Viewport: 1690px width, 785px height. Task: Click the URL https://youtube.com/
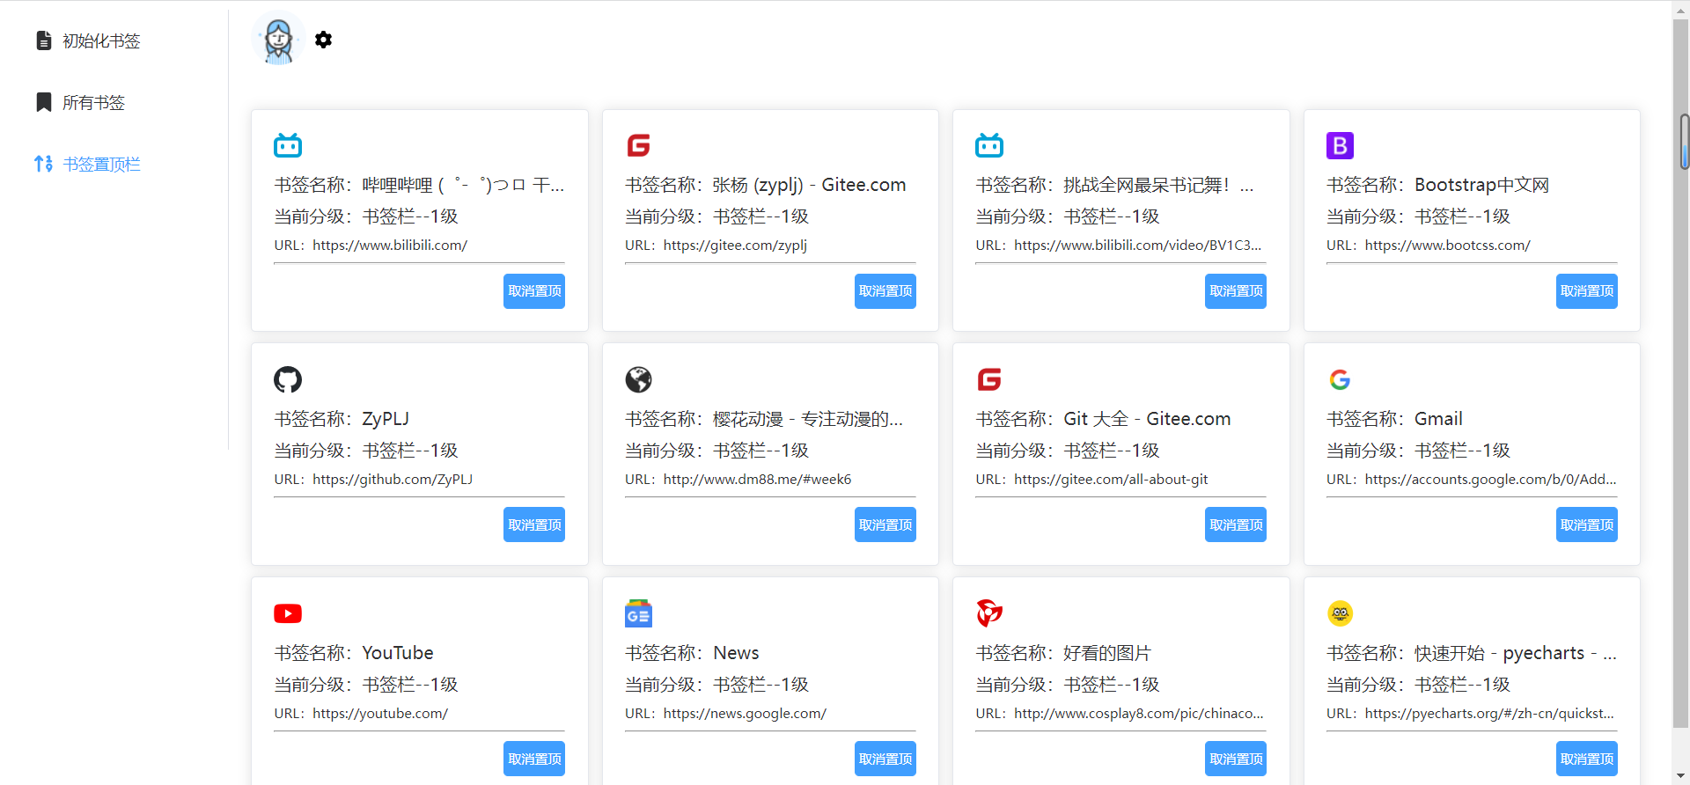(x=380, y=714)
